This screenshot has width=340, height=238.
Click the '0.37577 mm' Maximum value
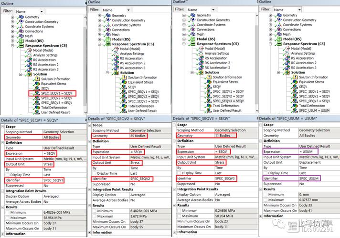click(x=309, y=200)
